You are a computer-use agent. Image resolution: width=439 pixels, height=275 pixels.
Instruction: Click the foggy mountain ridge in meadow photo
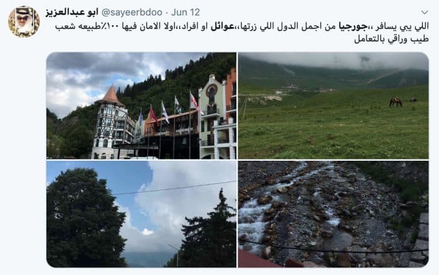[x=333, y=70]
